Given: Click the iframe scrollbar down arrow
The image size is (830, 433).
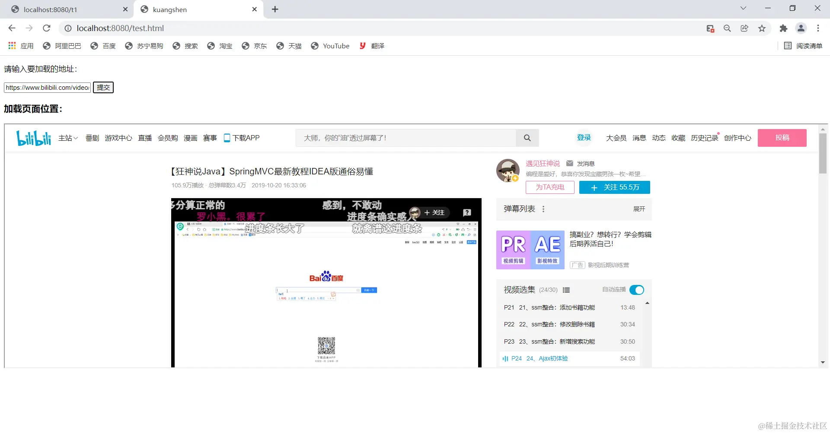Looking at the screenshot, I should tap(823, 363).
